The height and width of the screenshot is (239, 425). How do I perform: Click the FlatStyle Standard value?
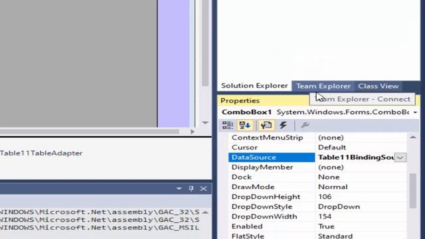pos(335,236)
